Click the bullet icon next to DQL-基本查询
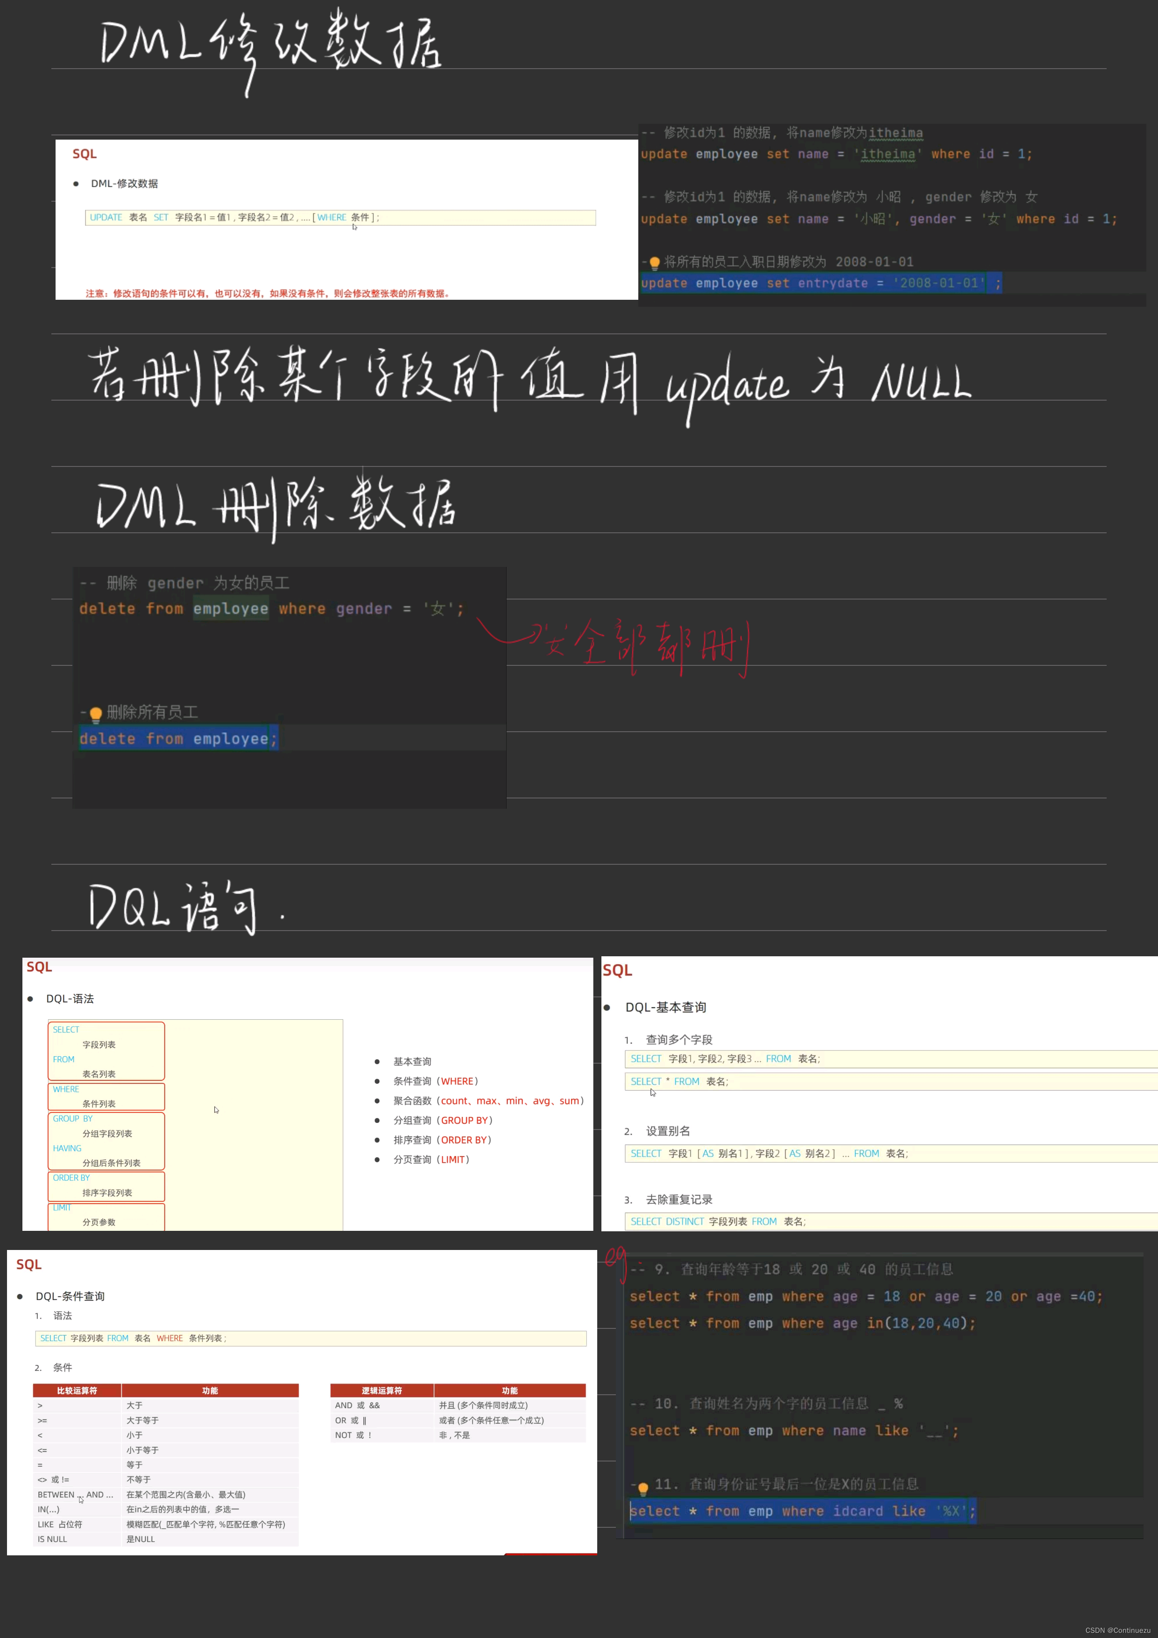This screenshot has height=1638, width=1158. coord(607,1007)
